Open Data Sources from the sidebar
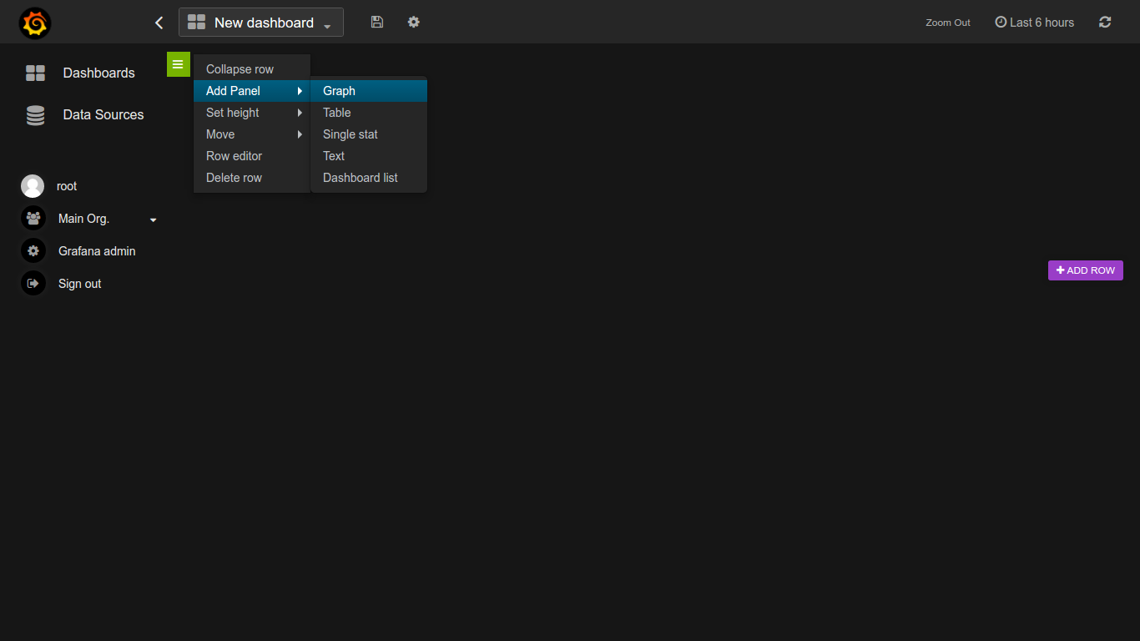Screen dimensions: 1140x641 (103, 114)
